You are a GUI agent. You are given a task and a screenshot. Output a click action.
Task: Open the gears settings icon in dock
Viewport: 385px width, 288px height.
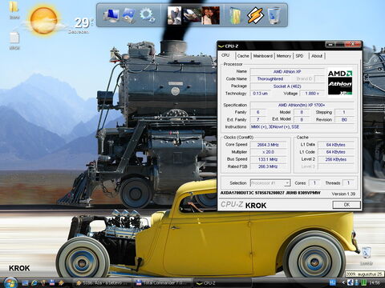coord(148,15)
